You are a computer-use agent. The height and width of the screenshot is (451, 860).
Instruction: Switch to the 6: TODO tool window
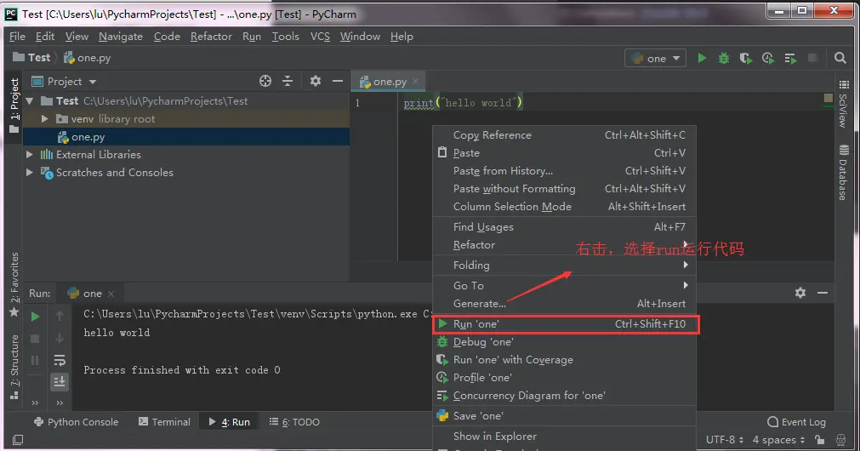294,422
